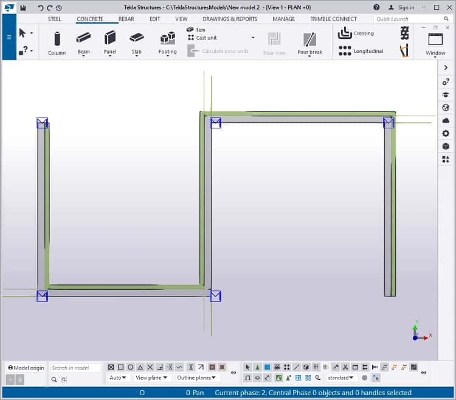Switch to the REBAR ribbon tab
This screenshot has height=400, width=456.
tap(126, 19)
